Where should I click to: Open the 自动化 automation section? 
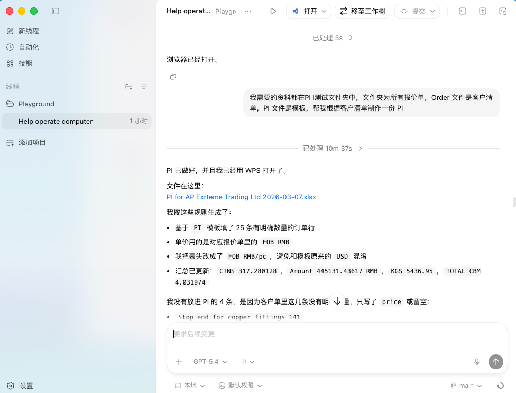tap(29, 47)
